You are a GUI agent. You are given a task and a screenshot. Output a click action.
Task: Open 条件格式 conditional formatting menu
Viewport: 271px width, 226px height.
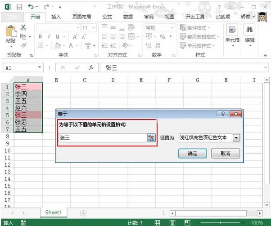click(195, 27)
